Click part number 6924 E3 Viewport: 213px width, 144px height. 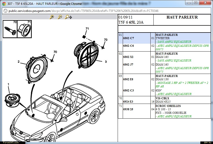click(128, 102)
